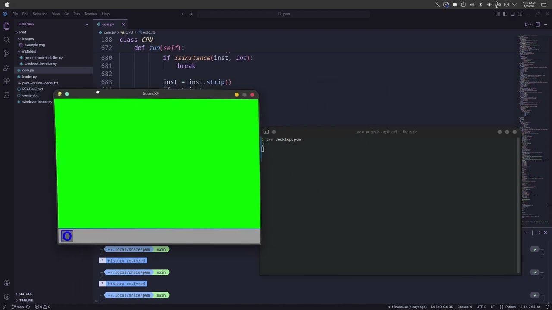Open the File menu
Image resolution: width=552 pixels, height=310 pixels.
pyautogui.click(x=15, y=14)
